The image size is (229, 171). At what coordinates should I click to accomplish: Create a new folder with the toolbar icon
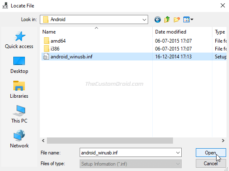point(177,19)
